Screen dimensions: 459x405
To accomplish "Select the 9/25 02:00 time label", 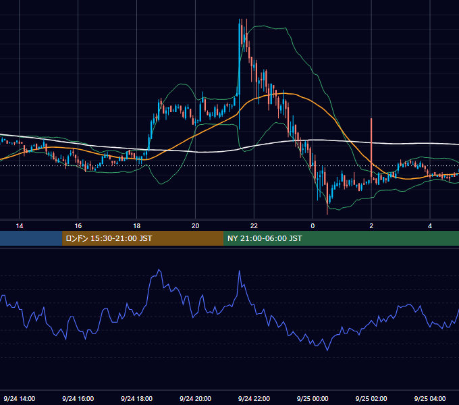I will pos(371,398).
